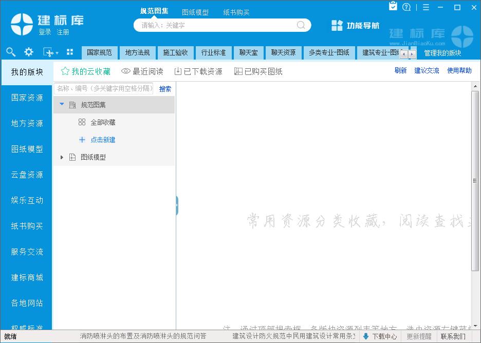Click the vertical scrollbar in content pane

[475, 181]
